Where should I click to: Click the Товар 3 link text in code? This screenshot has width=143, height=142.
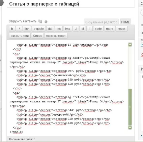[95, 101]
